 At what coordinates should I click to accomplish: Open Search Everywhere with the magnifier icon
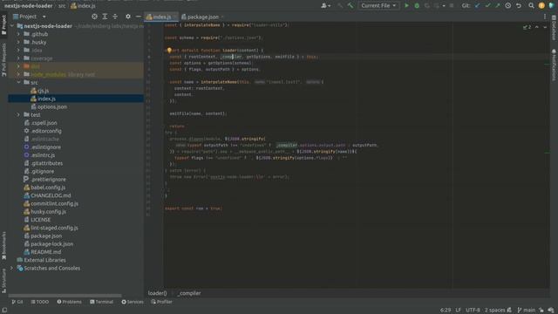click(531, 6)
